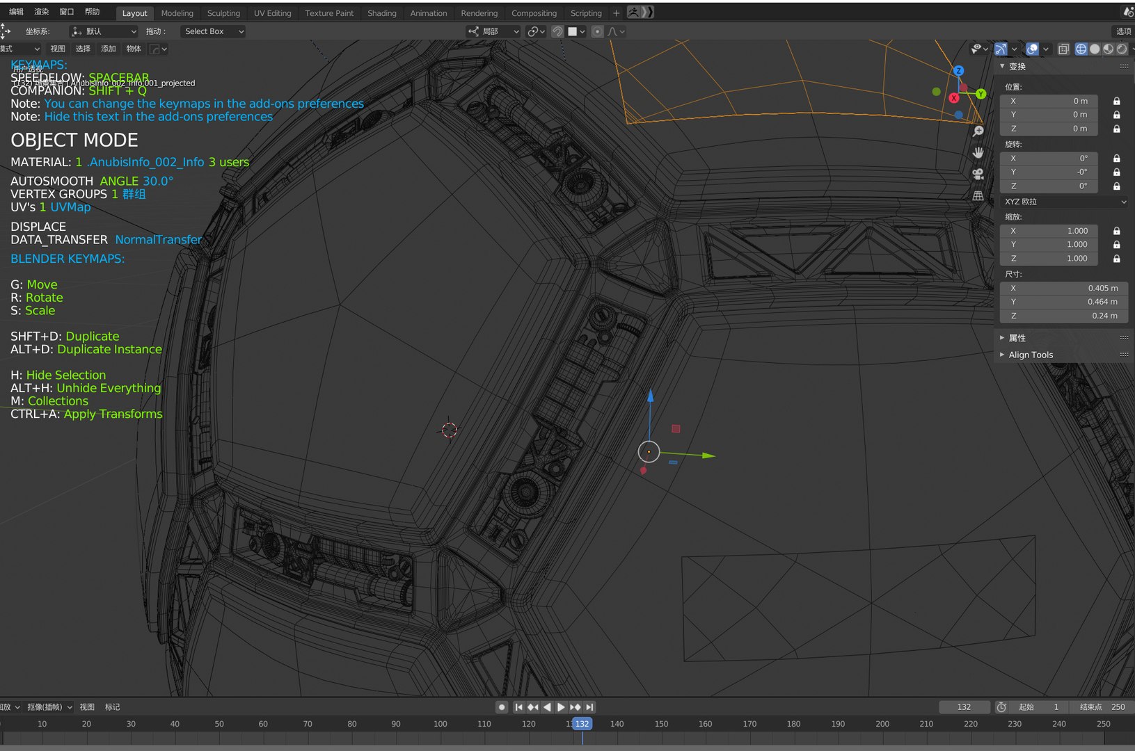
Task: Open the Scripting workspace tab
Action: click(x=586, y=13)
